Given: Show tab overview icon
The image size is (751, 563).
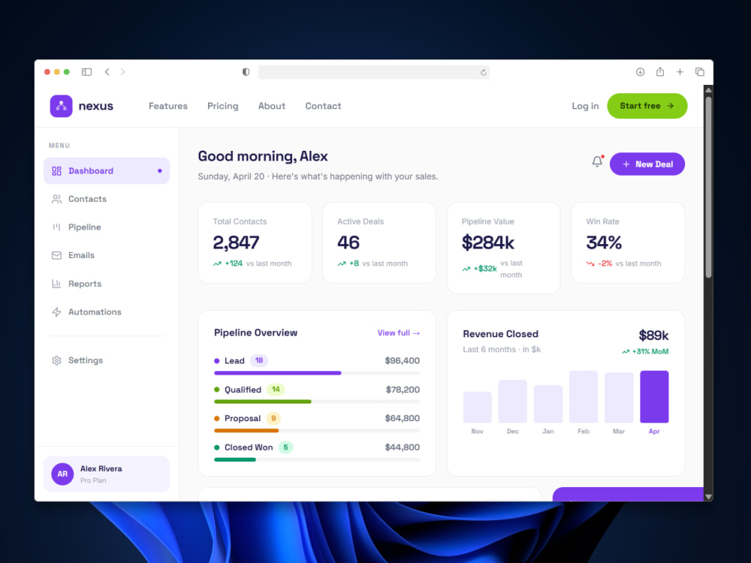Looking at the screenshot, I should [x=700, y=72].
